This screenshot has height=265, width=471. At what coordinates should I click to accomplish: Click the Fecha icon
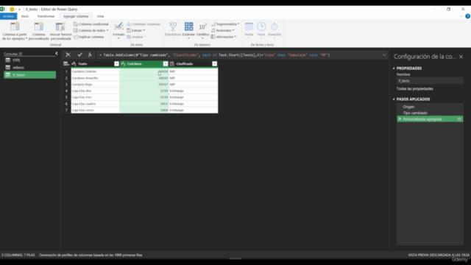[249, 26]
